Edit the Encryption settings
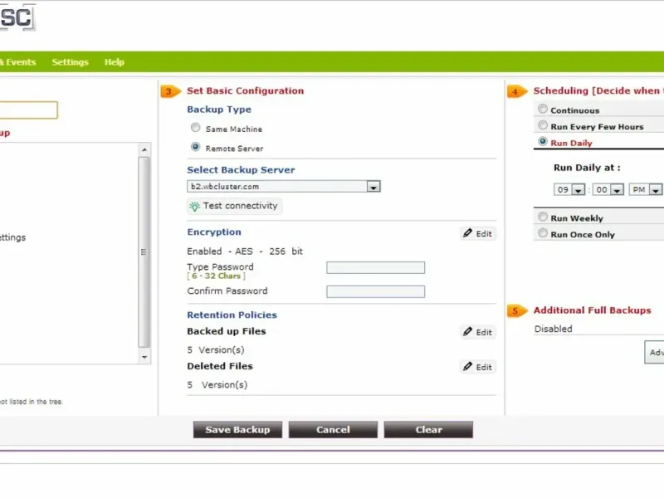 [478, 234]
